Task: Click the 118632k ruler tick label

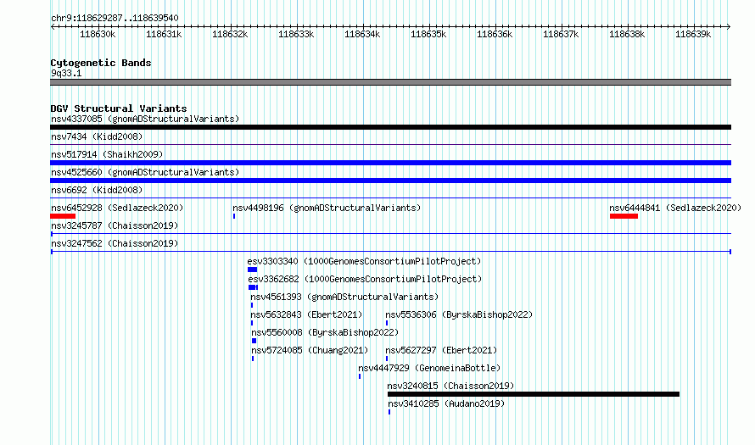Action: tap(230, 34)
